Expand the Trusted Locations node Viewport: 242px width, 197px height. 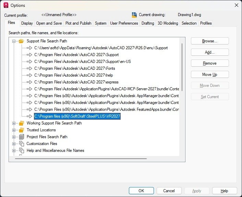pos(14,130)
